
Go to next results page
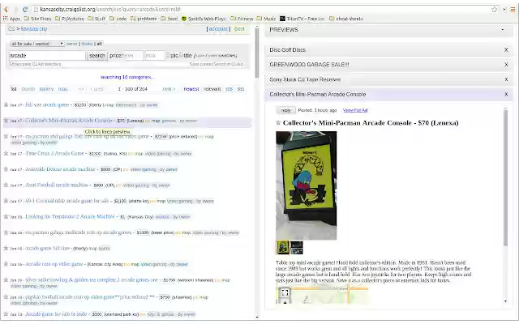click(x=169, y=89)
